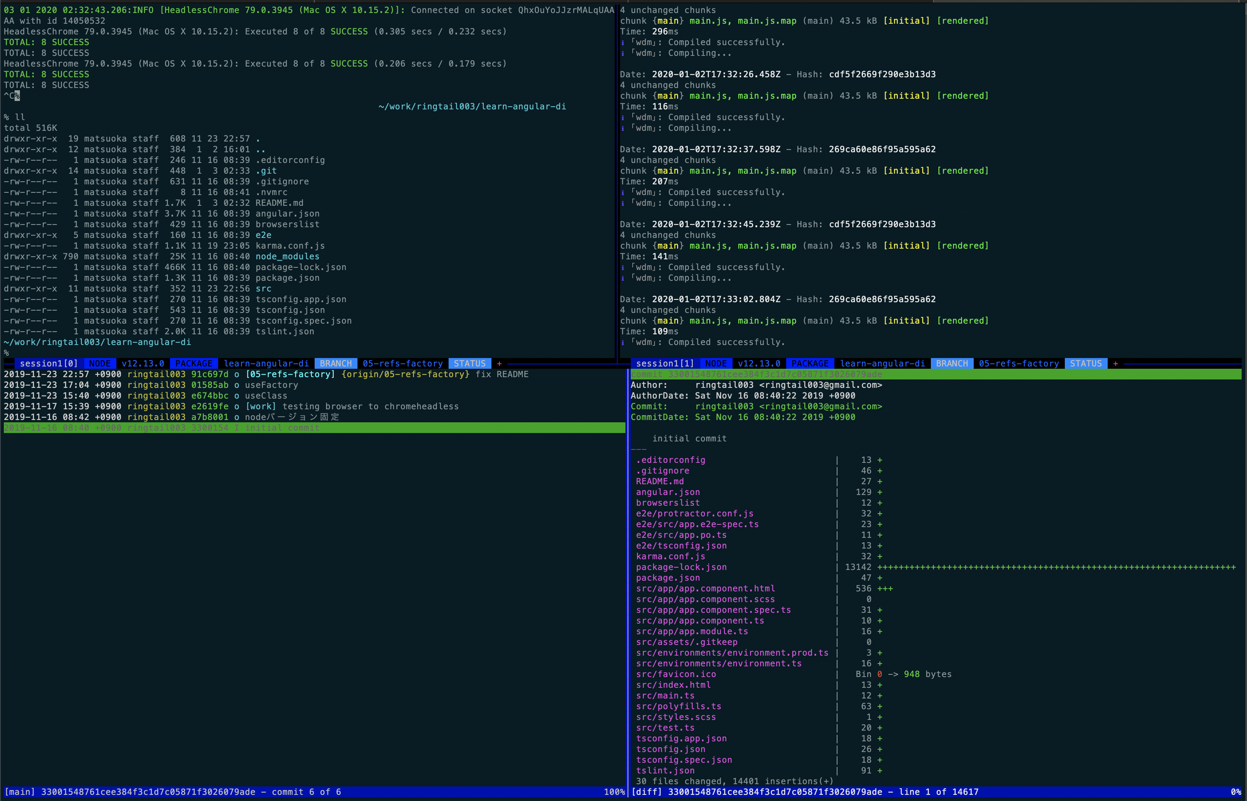
Task: Open tslint.json in diff stat list
Action: tap(665, 770)
